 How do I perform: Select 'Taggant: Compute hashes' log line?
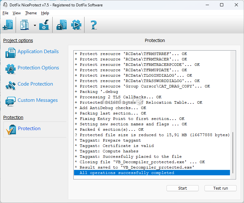click(x=152, y=151)
